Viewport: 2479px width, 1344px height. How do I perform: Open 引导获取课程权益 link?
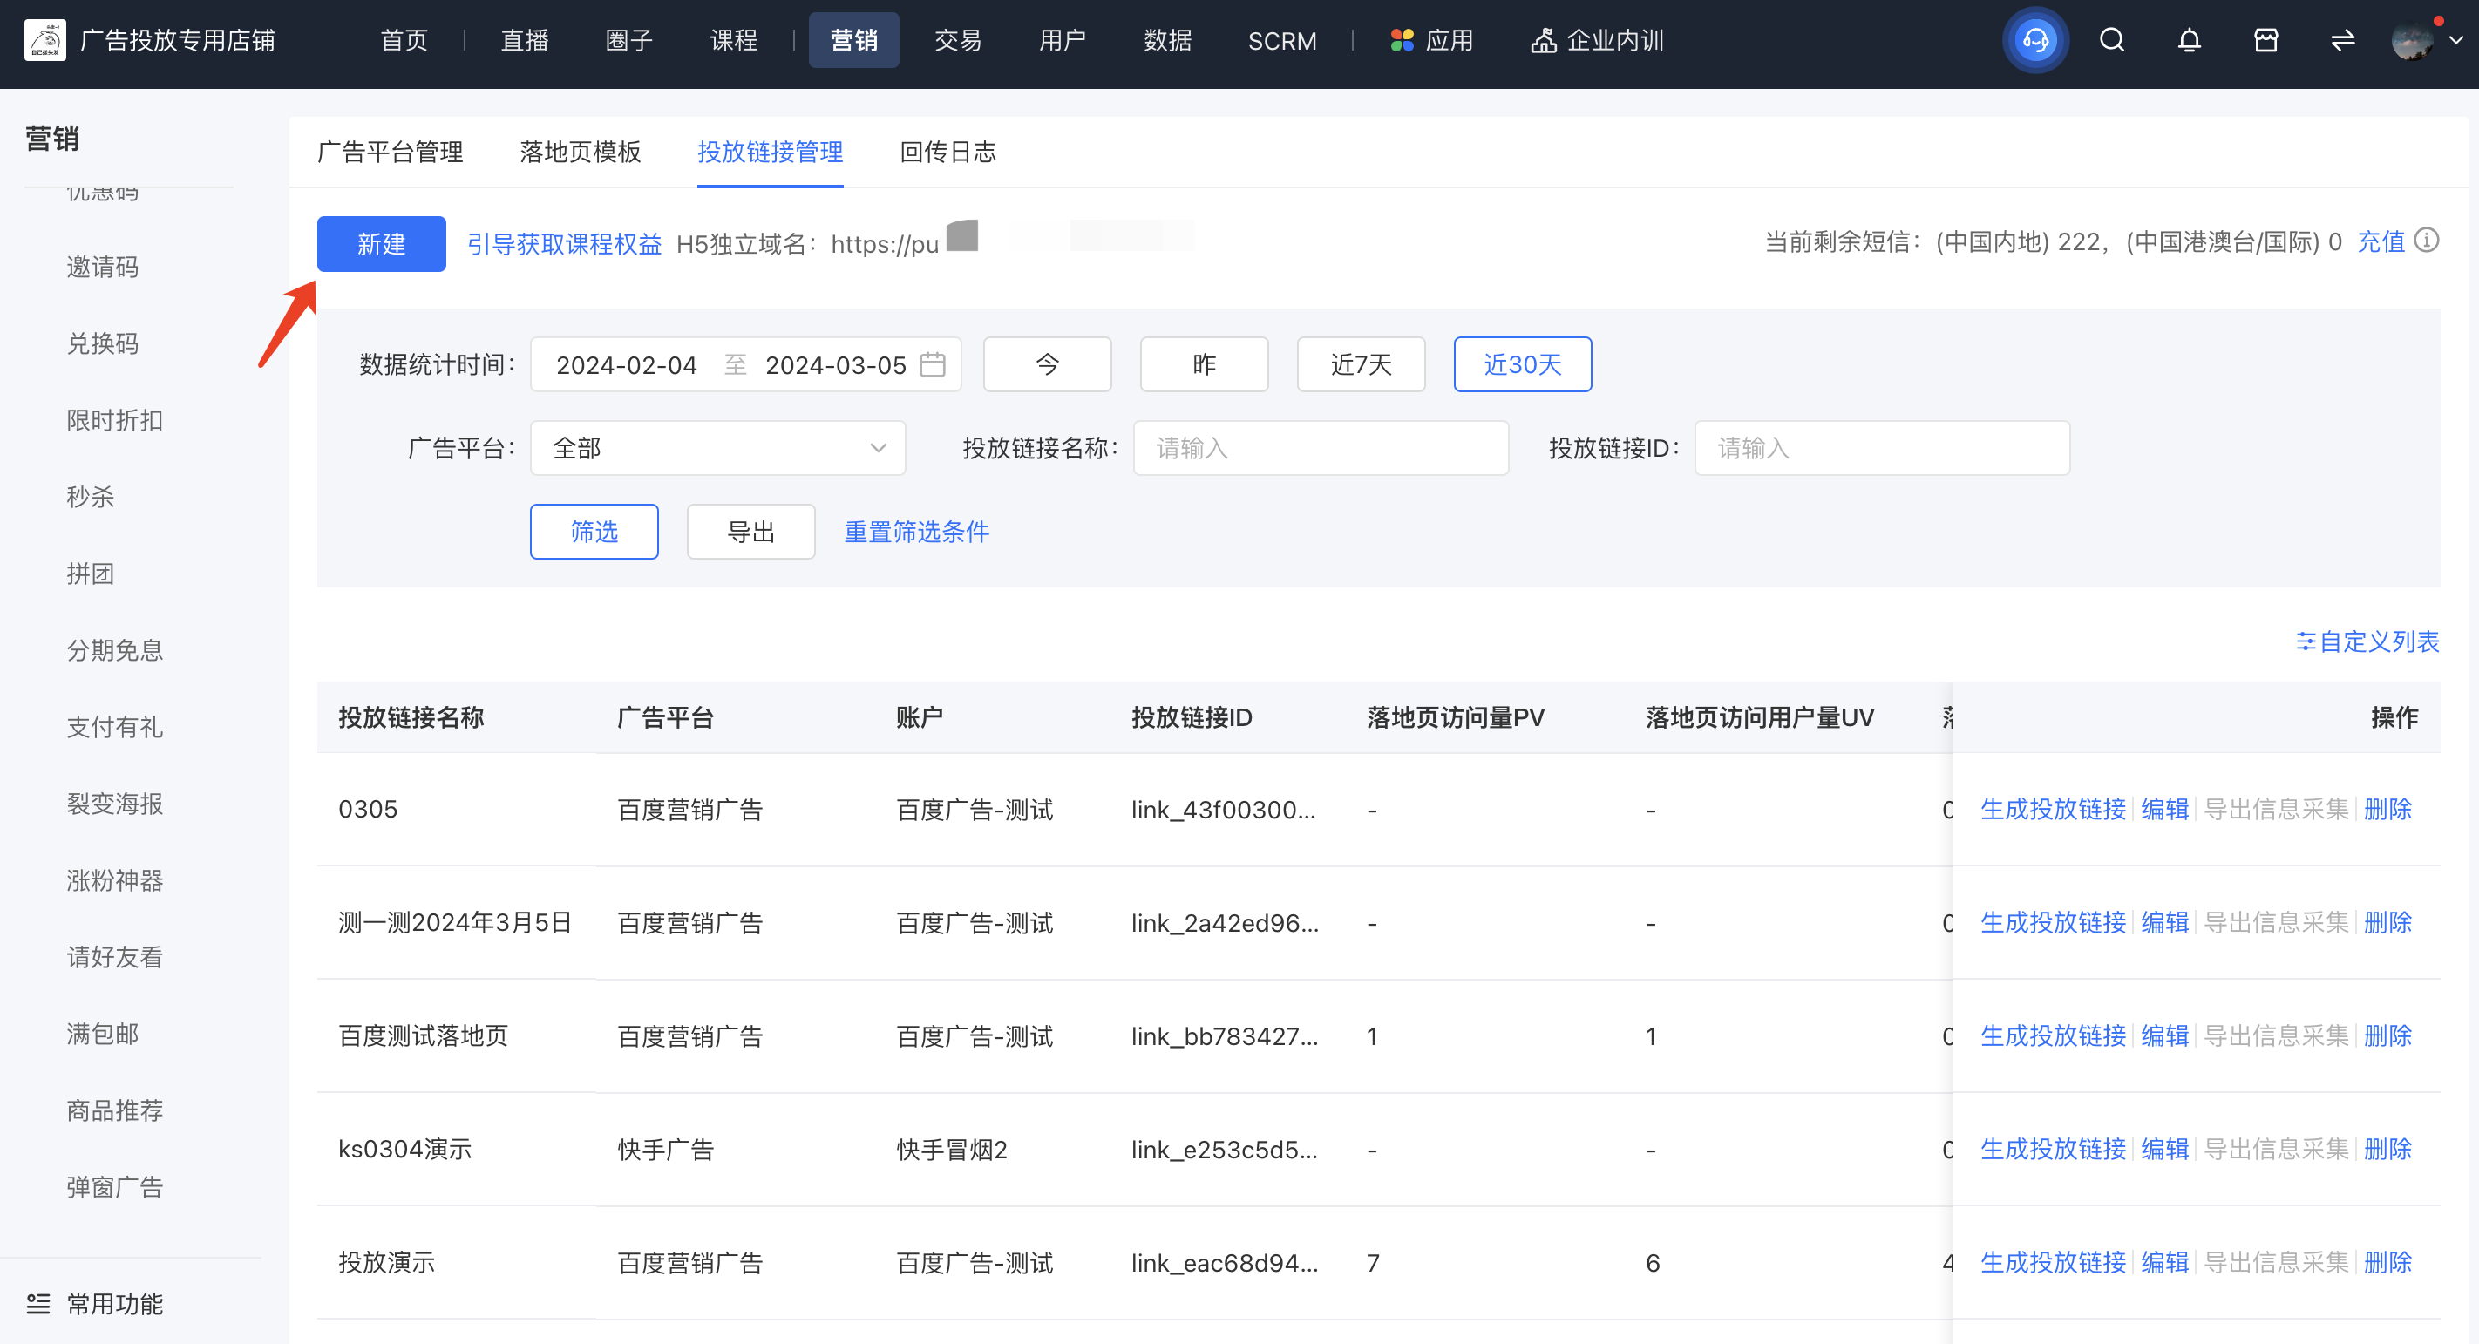(564, 244)
